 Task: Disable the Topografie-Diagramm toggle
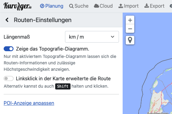tap(9, 49)
